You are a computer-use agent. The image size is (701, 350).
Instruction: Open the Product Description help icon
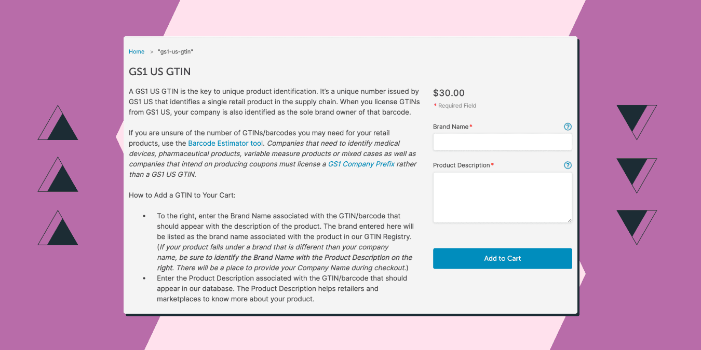pyautogui.click(x=568, y=165)
